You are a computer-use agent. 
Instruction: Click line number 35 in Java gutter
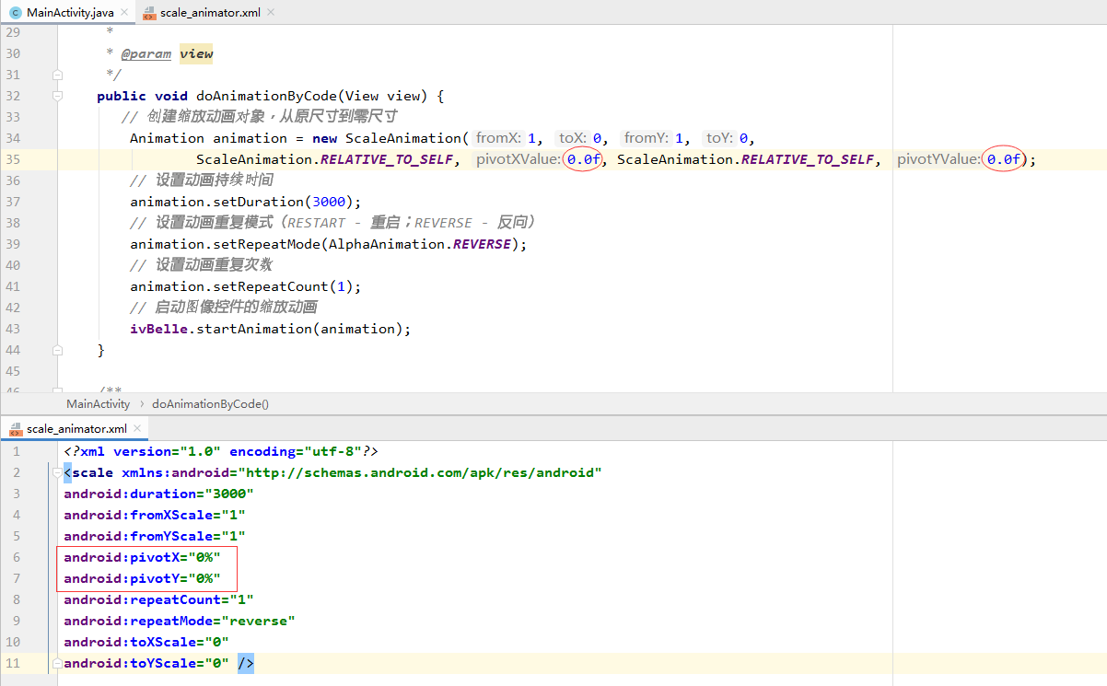click(12, 159)
